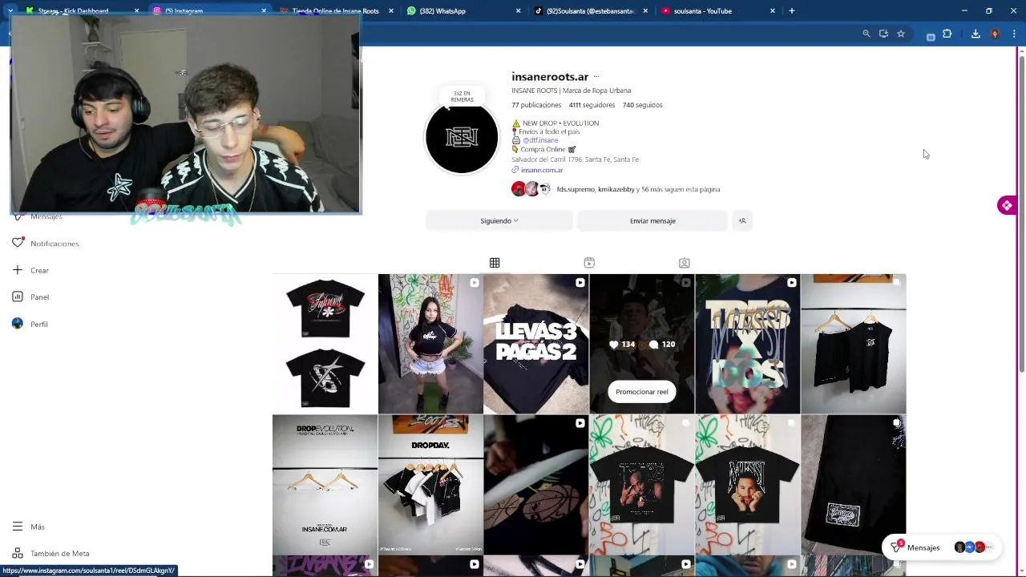Open the Chrome three-dot menu
Viewport: 1026px width, 577px height.
coord(1014,34)
